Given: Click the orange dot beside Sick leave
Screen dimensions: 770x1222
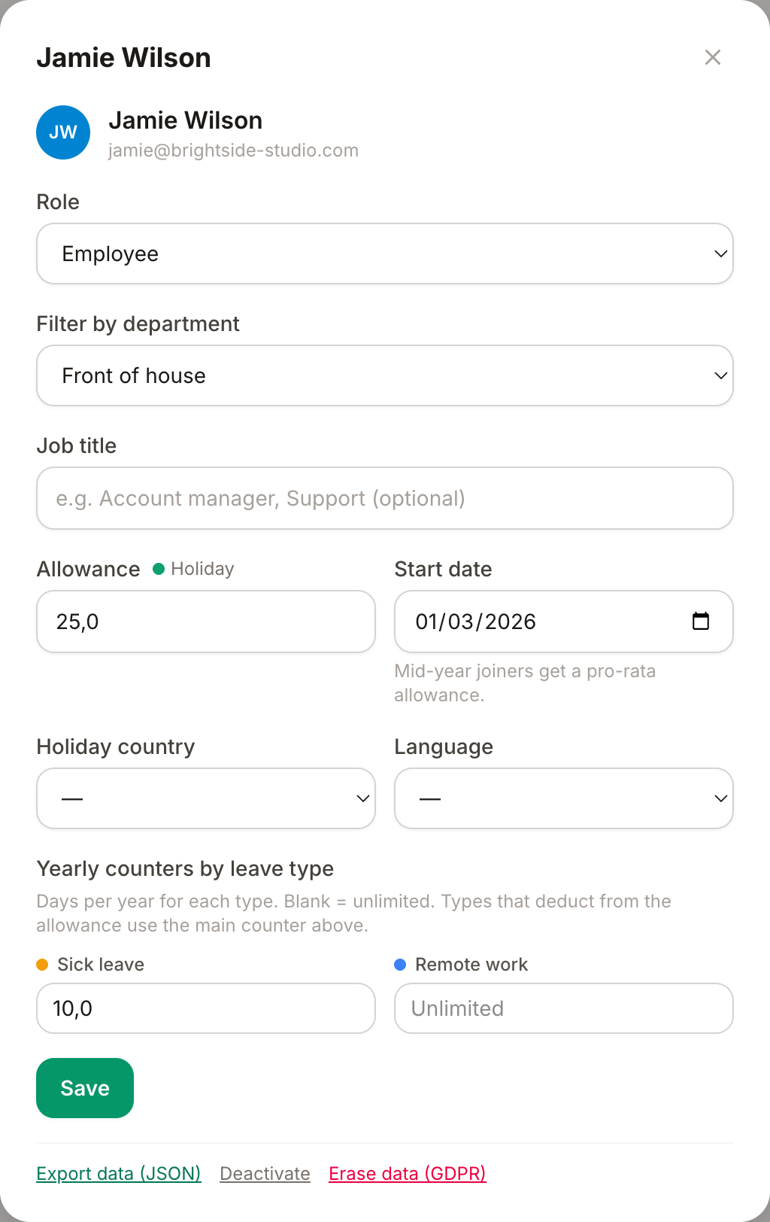Looking at the screenshot, I should click(x=42, y=965).
